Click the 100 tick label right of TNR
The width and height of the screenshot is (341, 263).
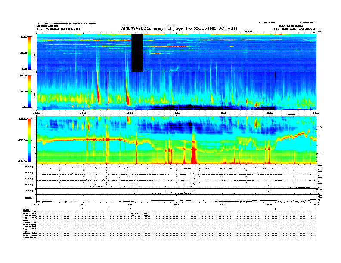pyautogui.click(x=320, y=127)
